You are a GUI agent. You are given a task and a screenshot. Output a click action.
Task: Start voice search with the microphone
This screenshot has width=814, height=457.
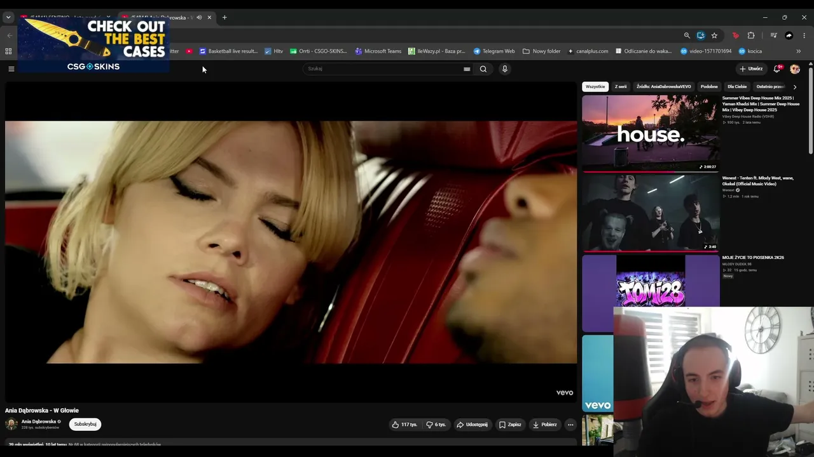(x=505, y=69)
